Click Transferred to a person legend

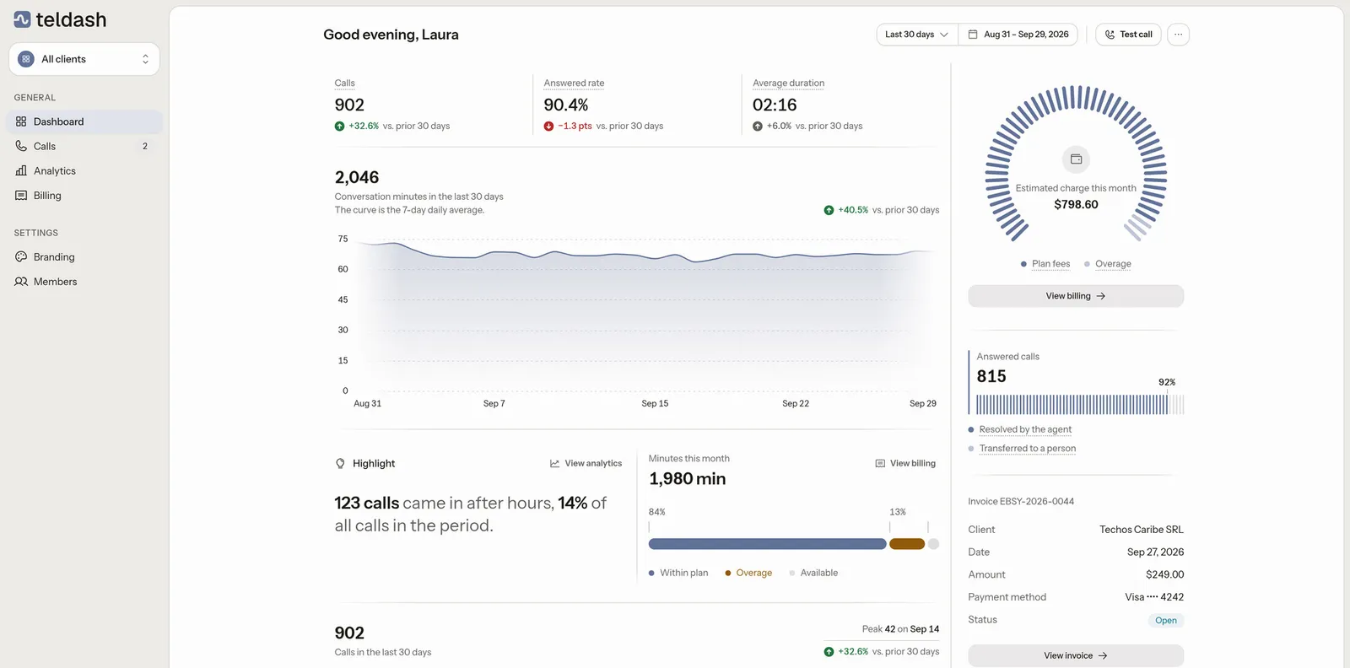pos(1022,449)
